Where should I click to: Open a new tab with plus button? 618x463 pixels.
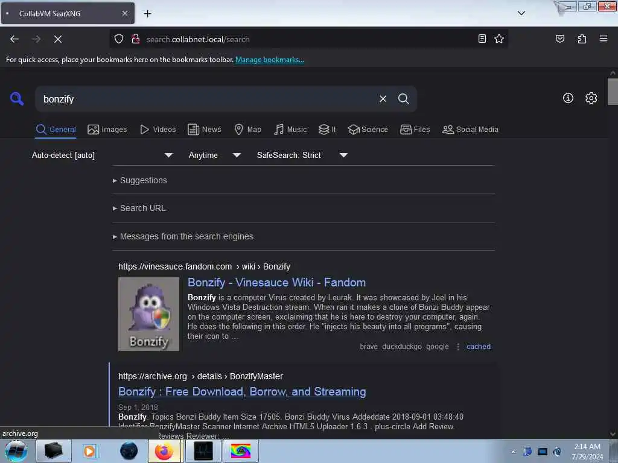pyautogui.click(x=147, y=13)
